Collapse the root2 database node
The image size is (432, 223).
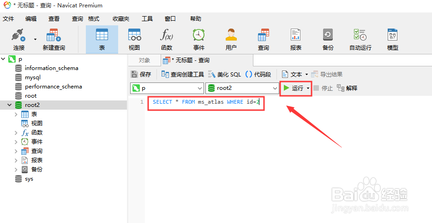[9, 105]
